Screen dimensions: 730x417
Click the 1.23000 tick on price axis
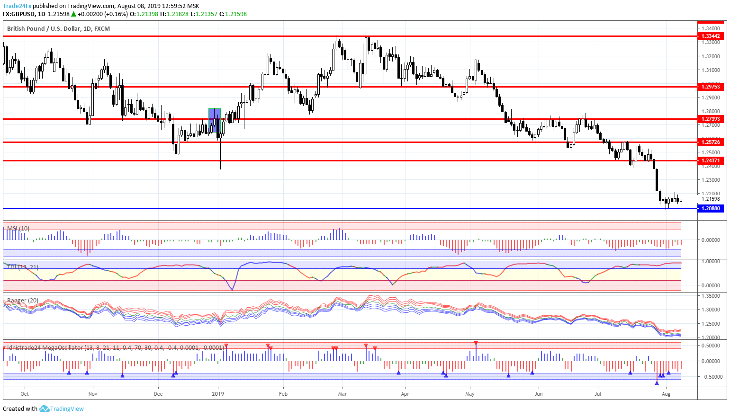tap(711, 180)
